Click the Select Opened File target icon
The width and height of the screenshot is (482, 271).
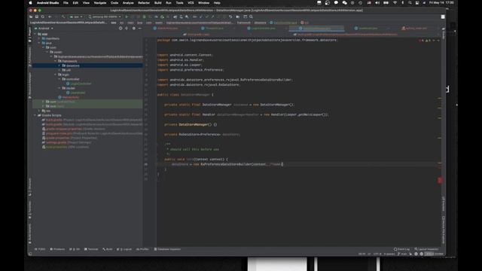[120, 29]
